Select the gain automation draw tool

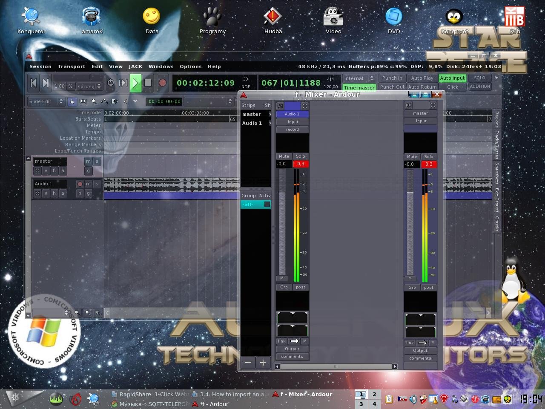tap(104, 101)
